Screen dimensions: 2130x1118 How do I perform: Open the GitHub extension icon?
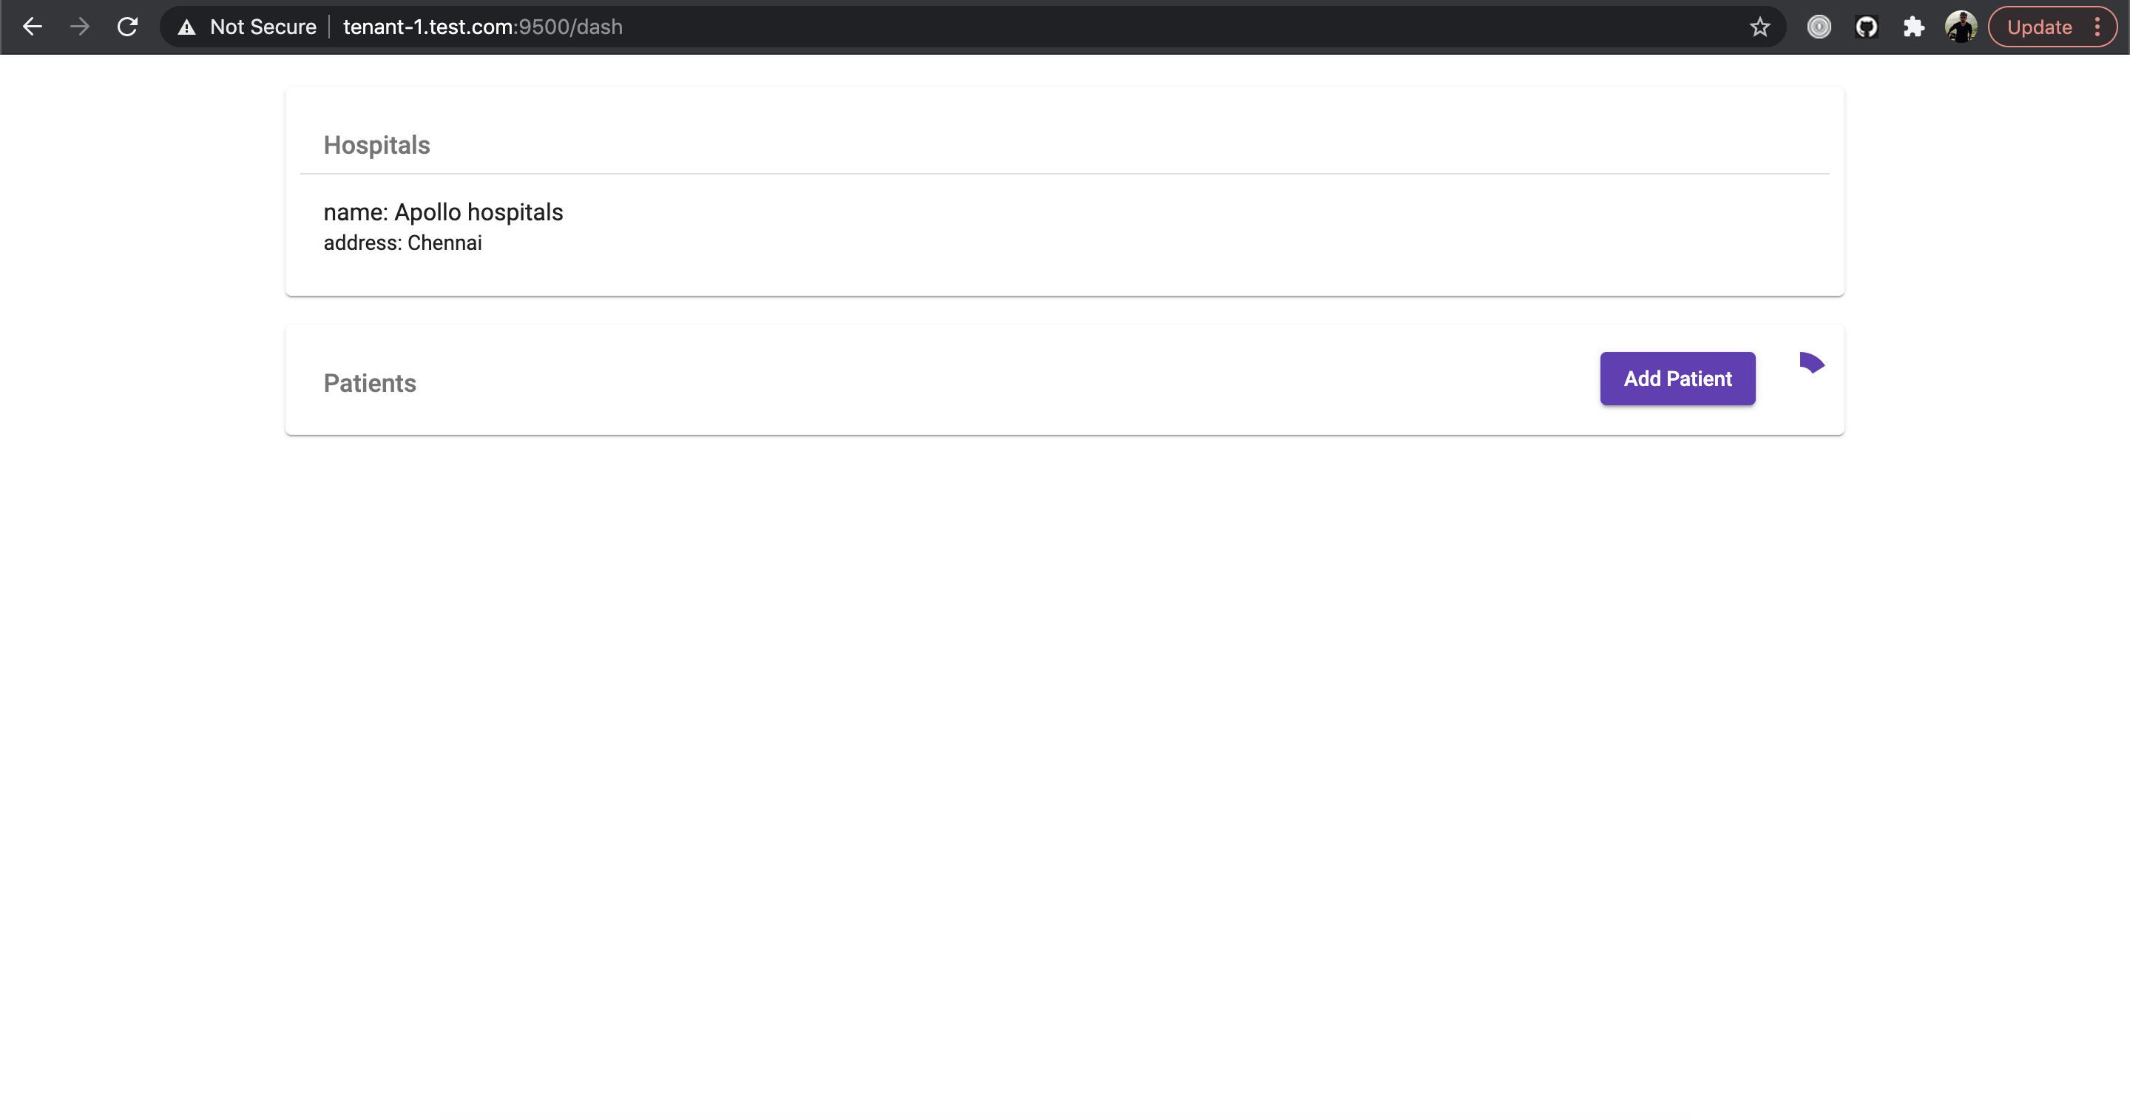point(1866,27)
